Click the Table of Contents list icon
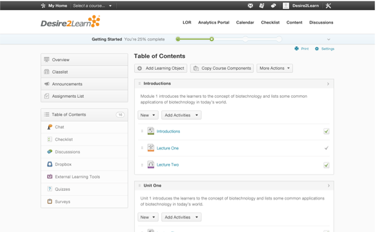The width and height of the screenshot is (376, 232). pos(46,115)
